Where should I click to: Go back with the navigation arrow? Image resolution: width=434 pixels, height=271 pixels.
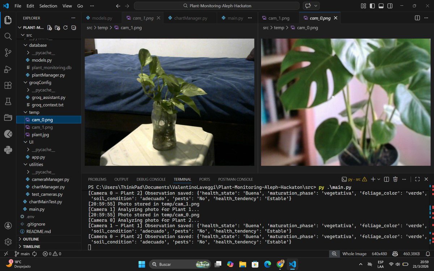pos(118,6)
